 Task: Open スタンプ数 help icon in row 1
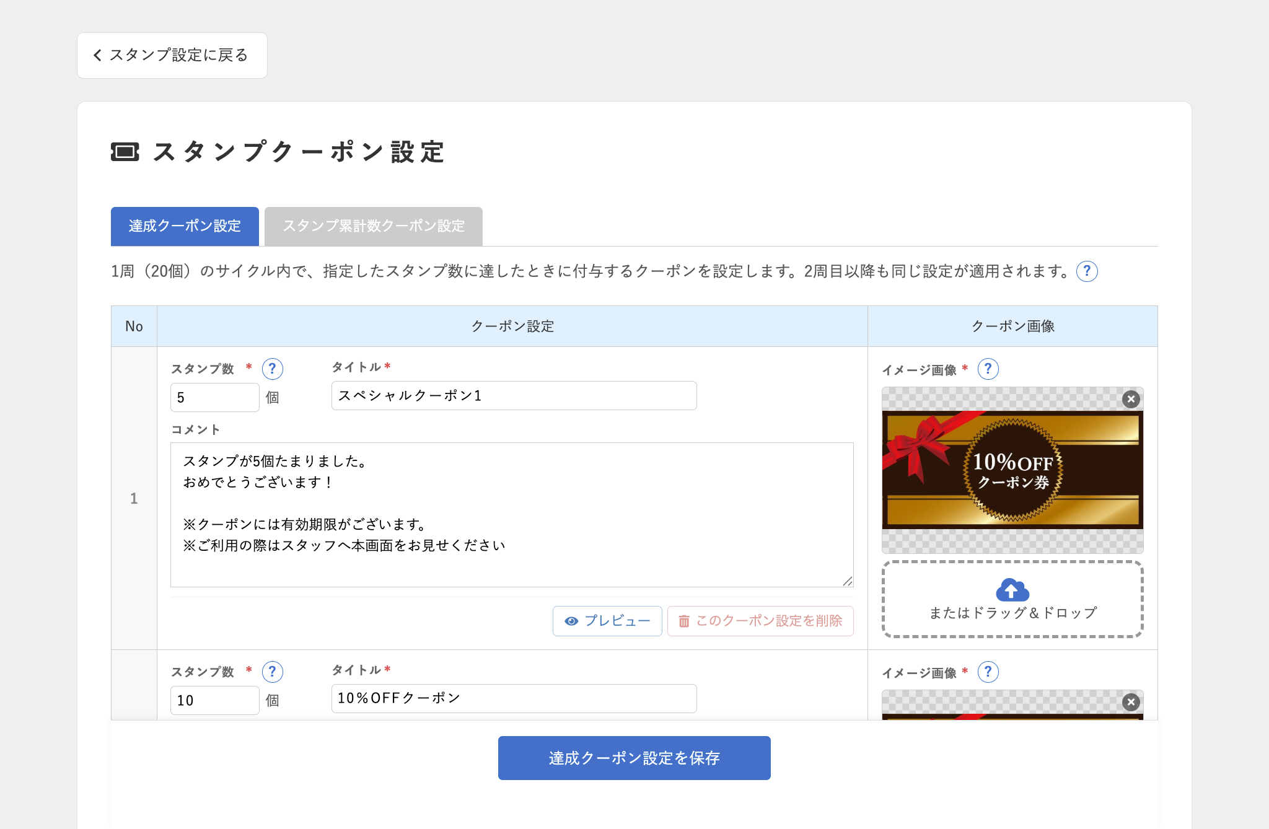coord(273,369)
